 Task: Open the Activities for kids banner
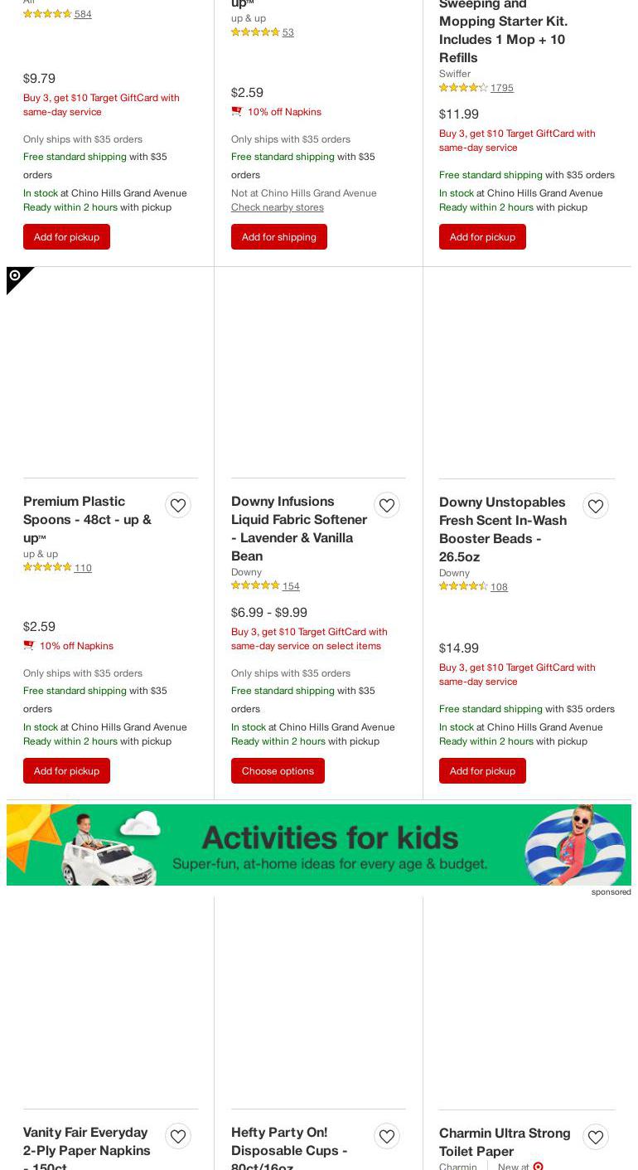point(319,845)
